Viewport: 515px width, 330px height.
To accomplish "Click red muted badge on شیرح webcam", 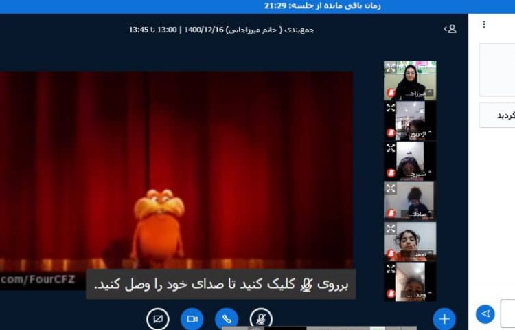I will pos(391,173).
